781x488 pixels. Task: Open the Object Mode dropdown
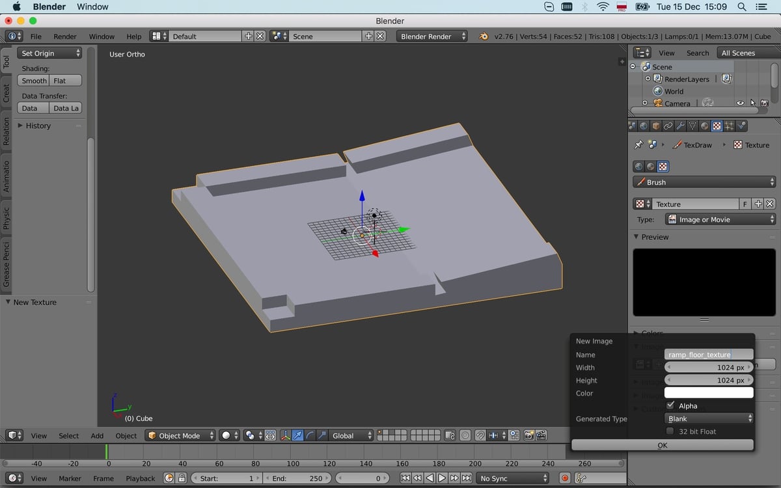[180, 435]
